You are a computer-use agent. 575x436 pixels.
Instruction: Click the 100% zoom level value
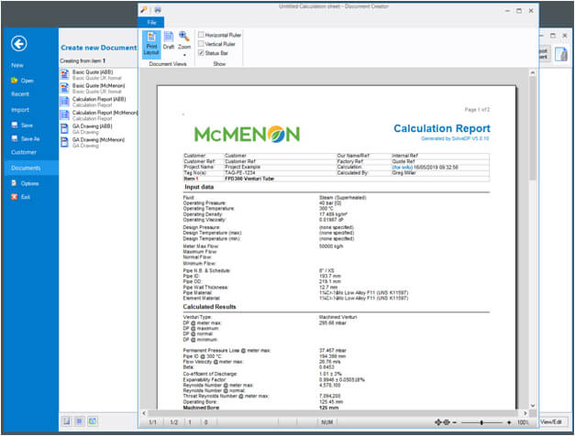click(522, 422)
